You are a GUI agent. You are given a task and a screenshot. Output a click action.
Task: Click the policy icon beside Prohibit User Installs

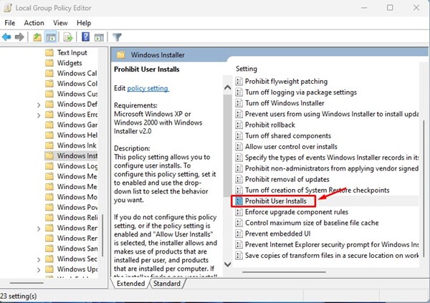point(239,201)
